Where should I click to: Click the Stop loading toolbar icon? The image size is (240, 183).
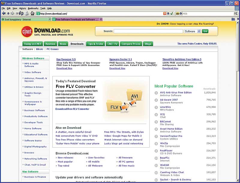tap(27, 13)
